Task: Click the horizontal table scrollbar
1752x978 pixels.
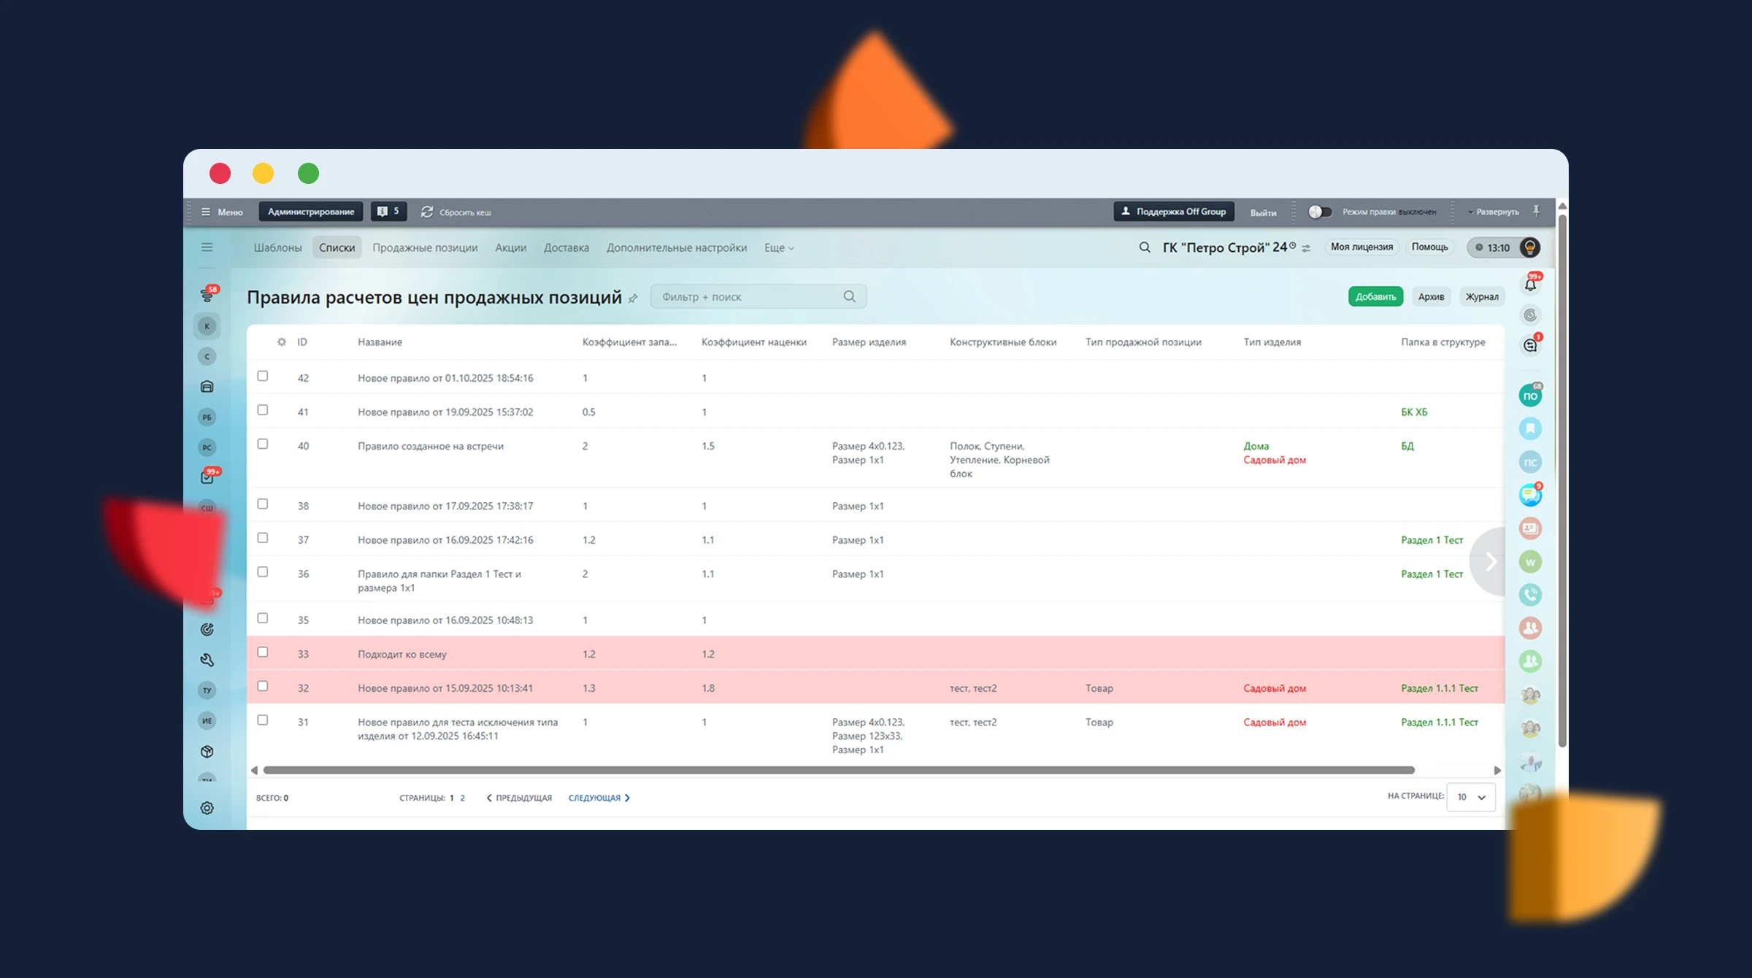Action: pyautogui.click(x=838, y=770)
